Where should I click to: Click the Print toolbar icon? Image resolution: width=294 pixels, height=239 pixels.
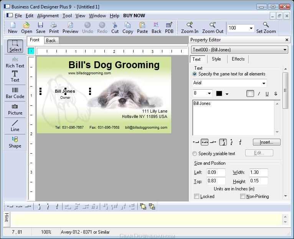pyautogui.click(x=54, y=28)
